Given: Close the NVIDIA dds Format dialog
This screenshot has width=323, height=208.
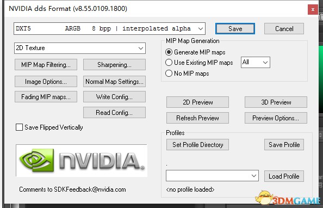Looking at the screenshot, I should tap(313, 9).
